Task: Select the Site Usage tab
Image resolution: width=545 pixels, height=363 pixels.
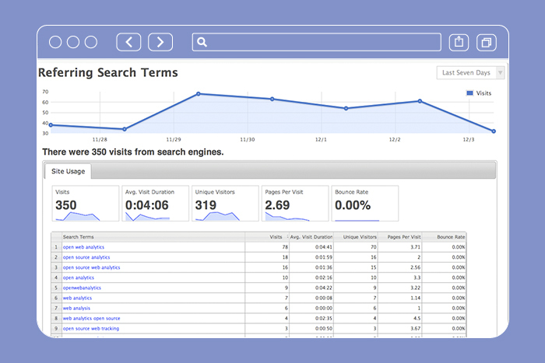Action: pyautogui.click(x=67, y=170)
